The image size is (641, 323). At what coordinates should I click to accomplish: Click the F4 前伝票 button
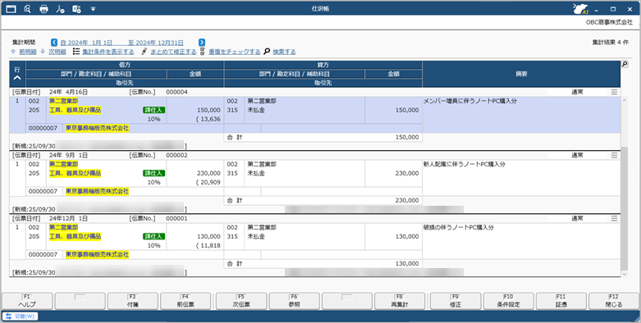click(185, 301)
